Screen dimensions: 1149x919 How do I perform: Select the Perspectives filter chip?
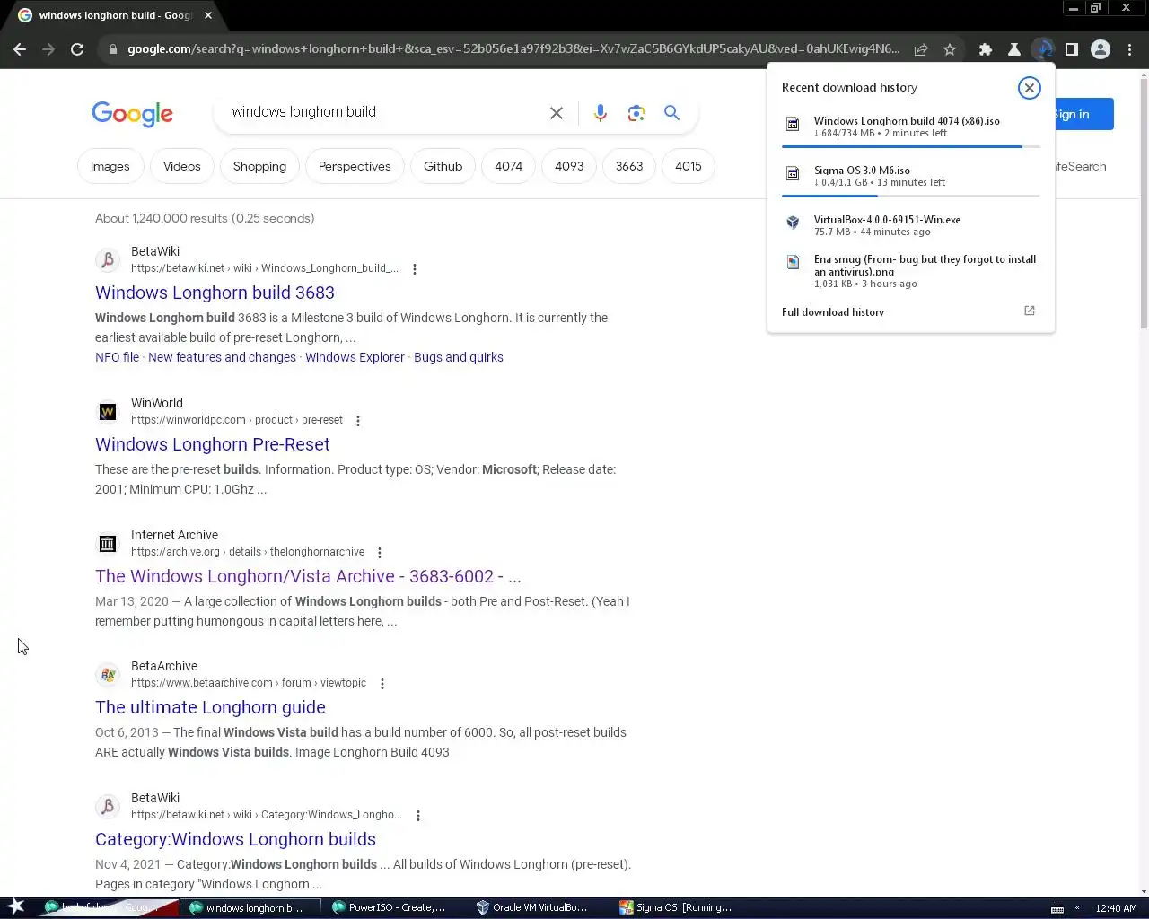click(355, 167)
